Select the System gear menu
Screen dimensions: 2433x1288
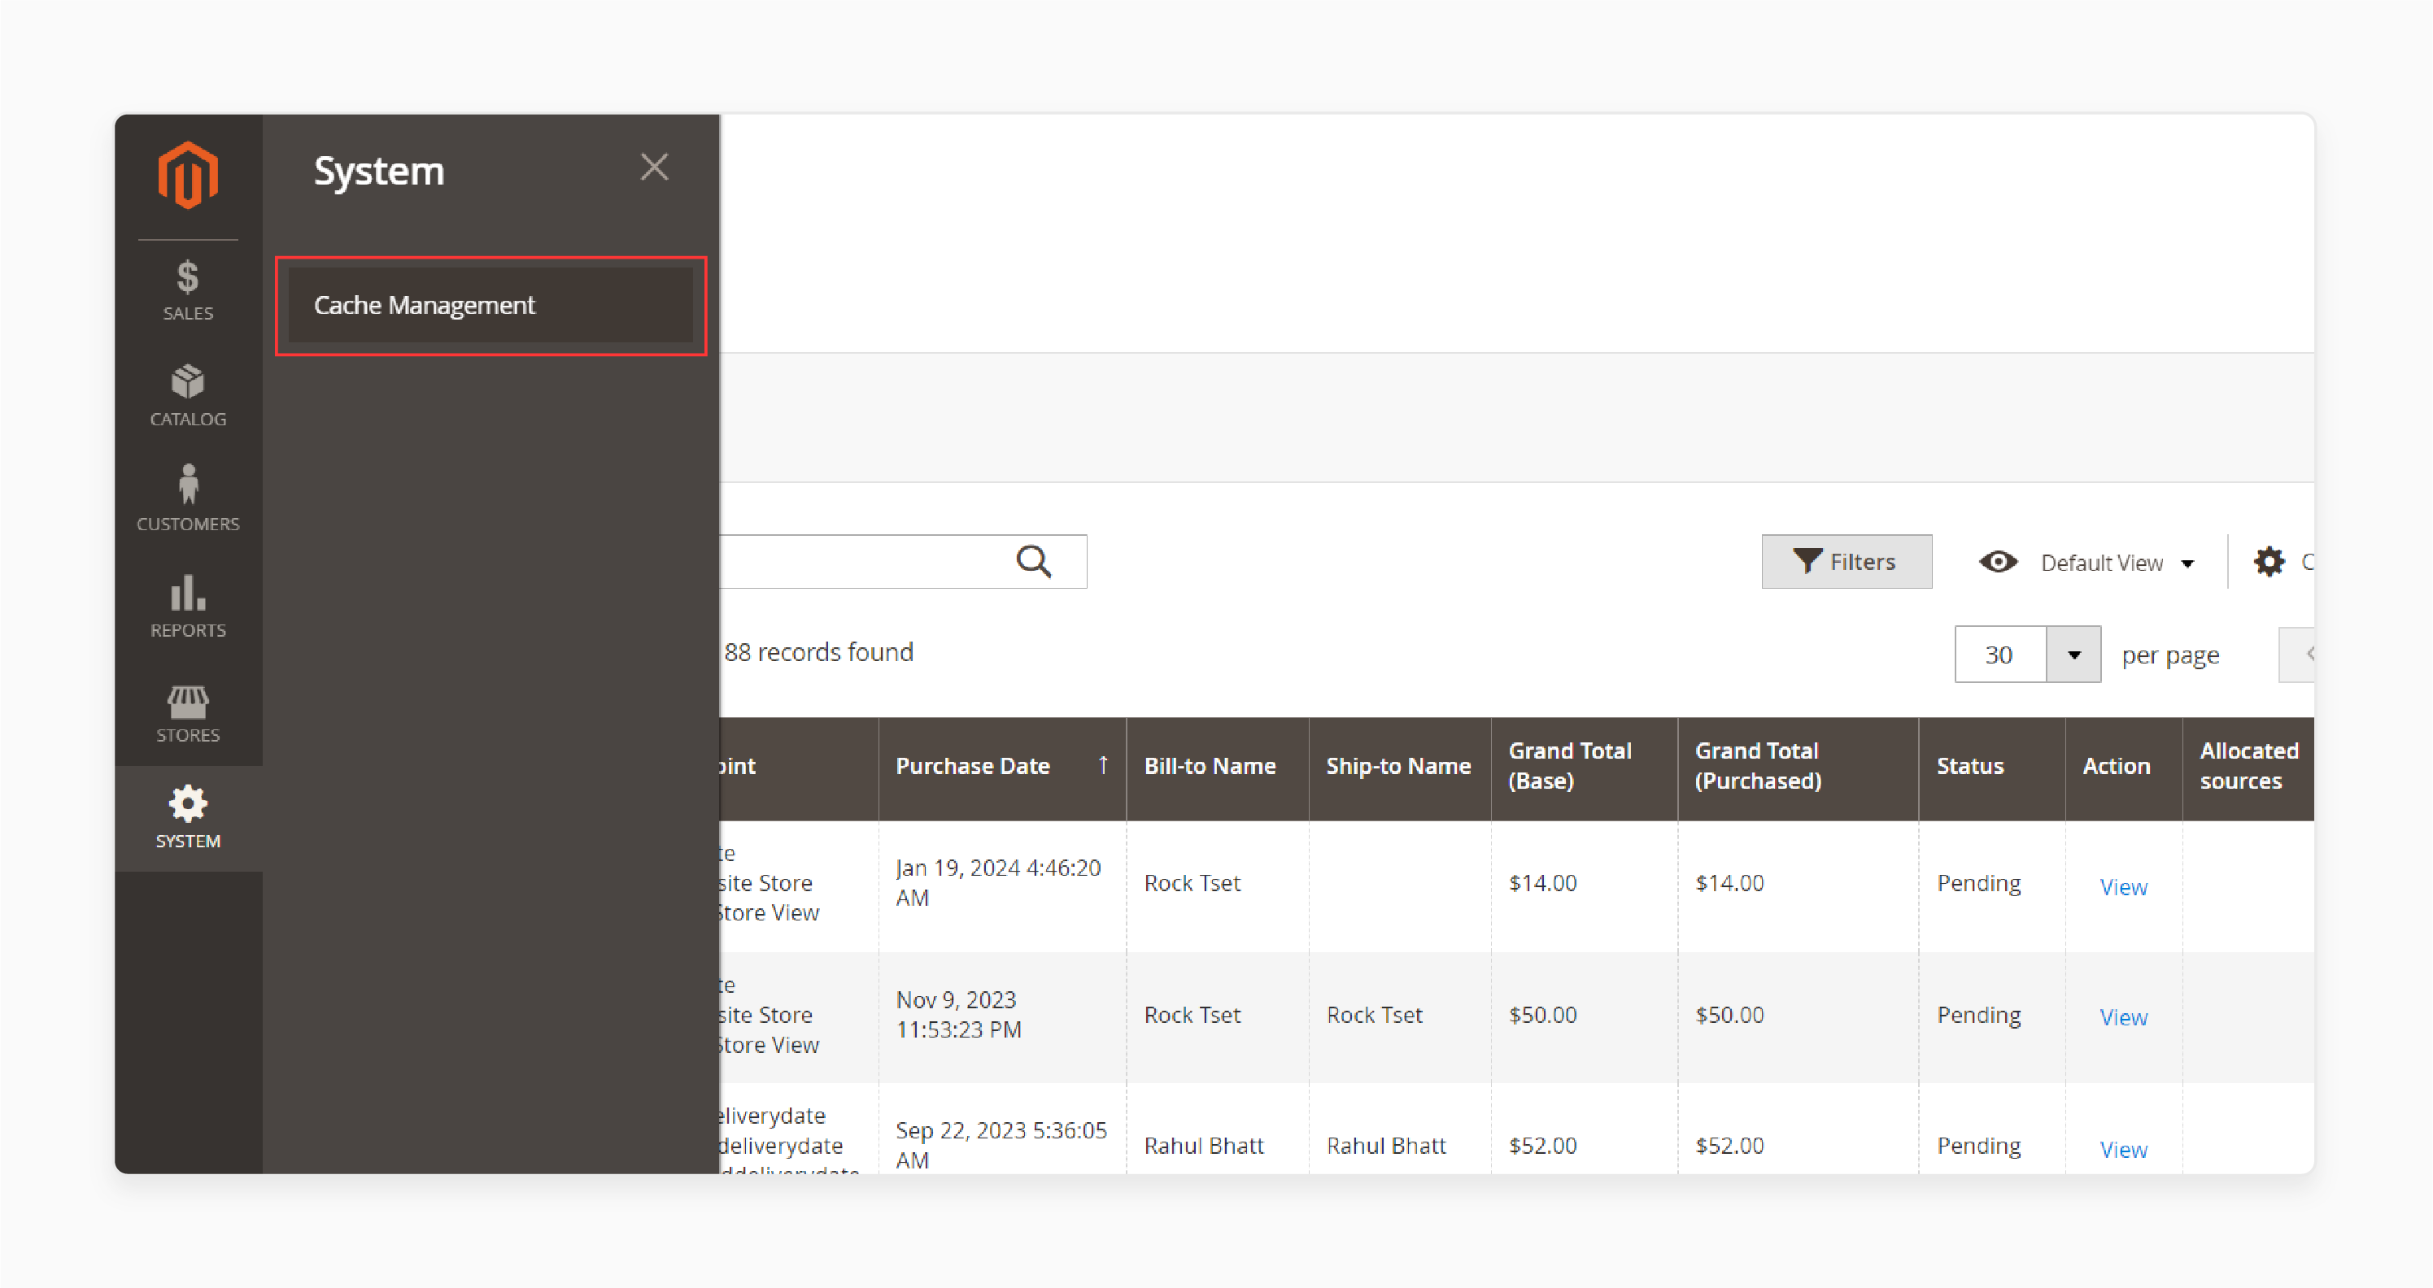point(188,818)
